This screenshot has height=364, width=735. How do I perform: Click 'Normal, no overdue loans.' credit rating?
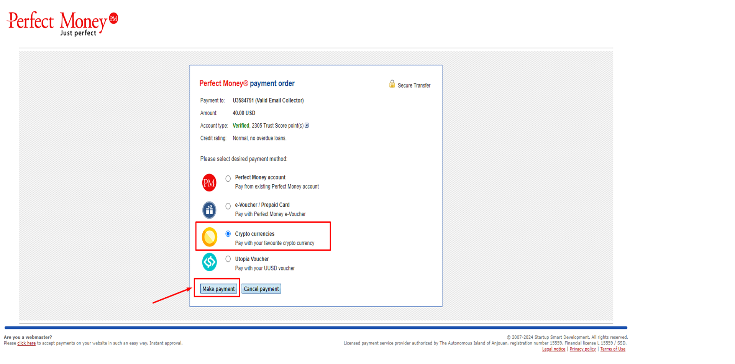(259, 138)
